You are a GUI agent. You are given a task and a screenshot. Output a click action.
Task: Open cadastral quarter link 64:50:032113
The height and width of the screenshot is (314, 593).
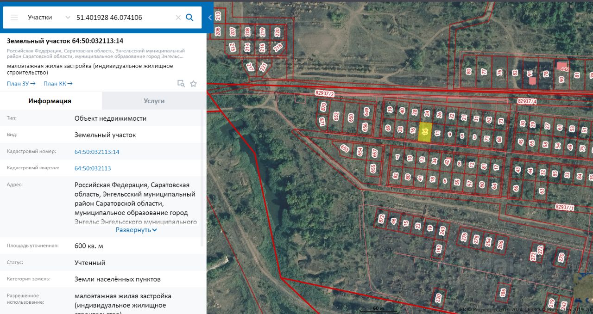pos(93,168)
